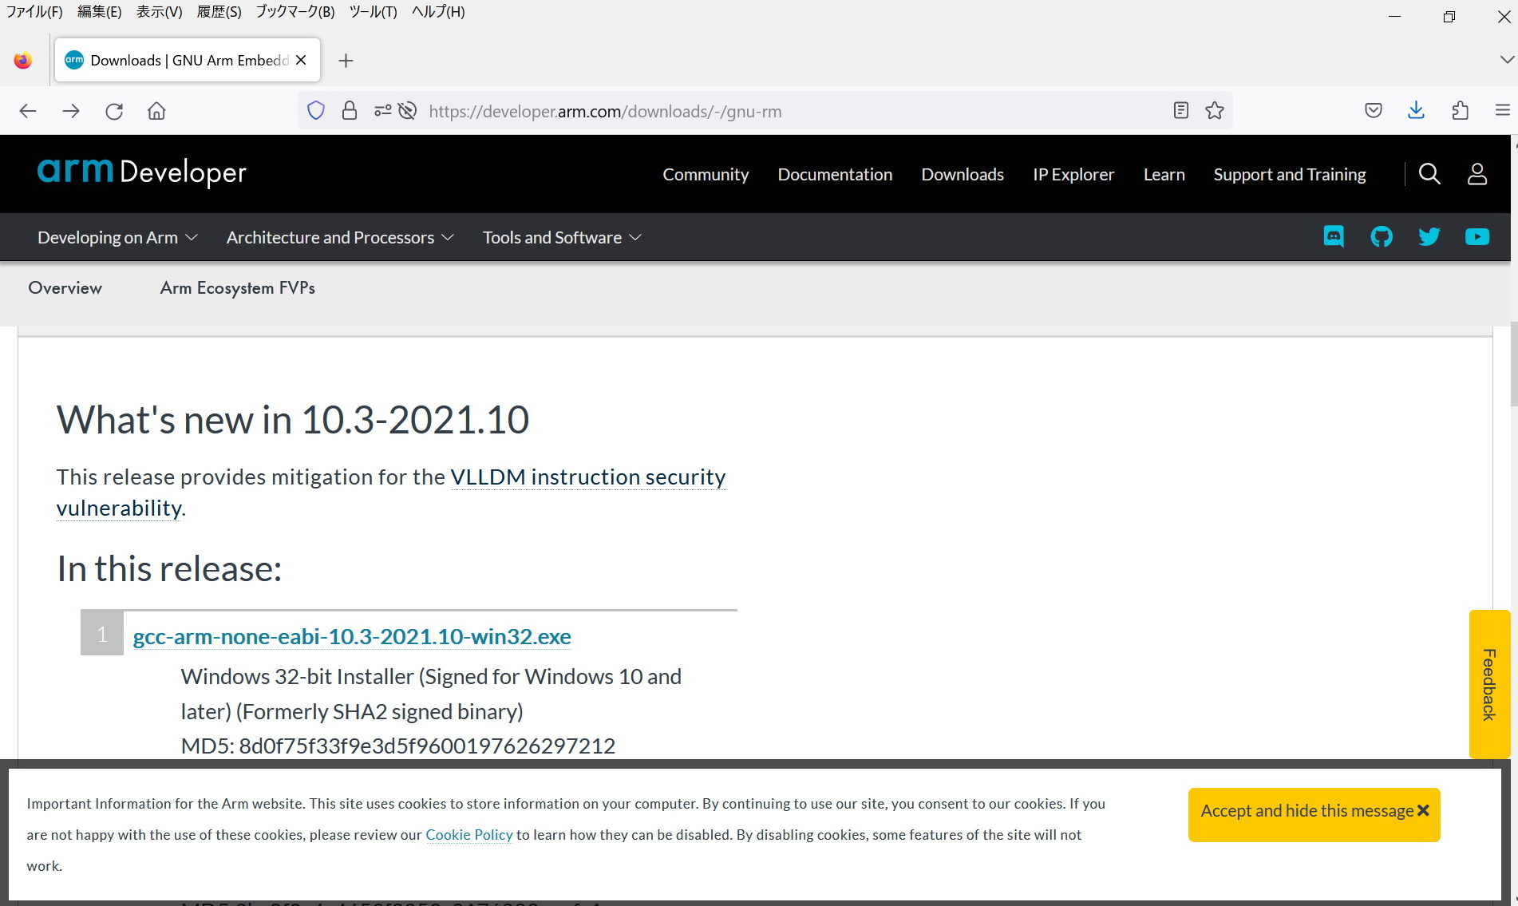Open the 表示(V) menu
The height and width of the screenshot is (906, 1518).
pyautogui.click(x=159, y=12)
